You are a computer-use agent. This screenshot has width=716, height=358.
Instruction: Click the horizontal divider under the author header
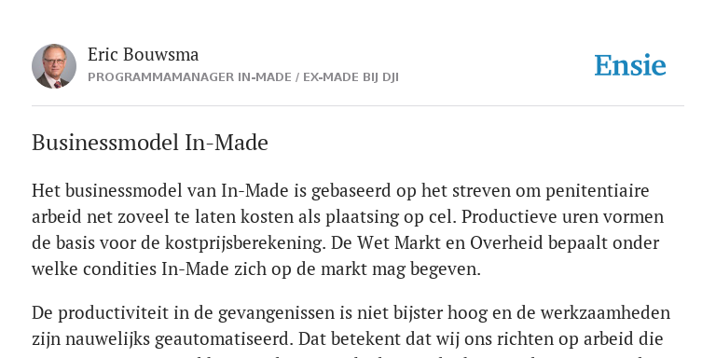pyautogui.click(x=358, y=106)
